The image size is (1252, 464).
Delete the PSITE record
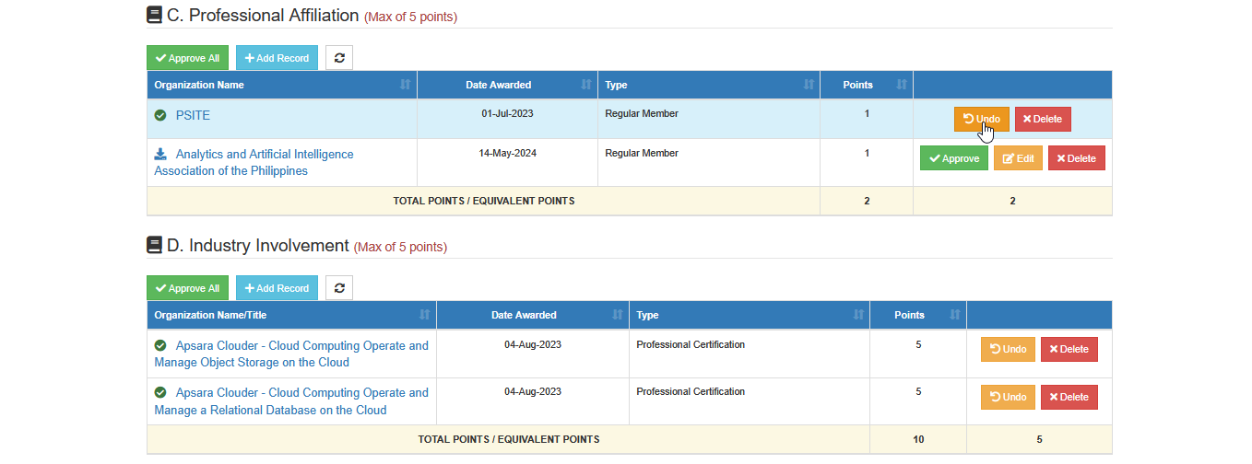pyautogui.click(x=1043, y=119)
